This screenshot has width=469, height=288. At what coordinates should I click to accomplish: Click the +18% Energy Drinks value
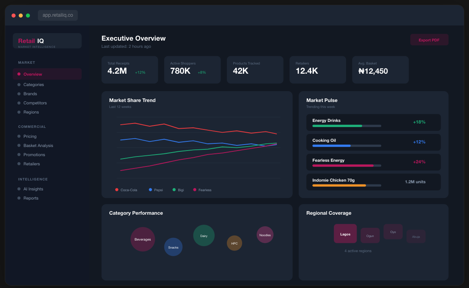click(419, 122)
